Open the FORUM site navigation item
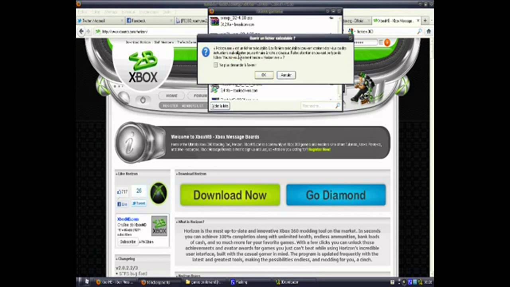The width and height of the screenshot is (510, 287). [200, 96]
